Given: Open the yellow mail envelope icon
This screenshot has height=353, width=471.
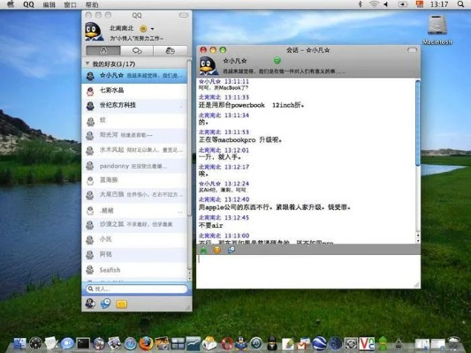Looking at the screenshot, I should pyautogui.click(x=121, y=304).
